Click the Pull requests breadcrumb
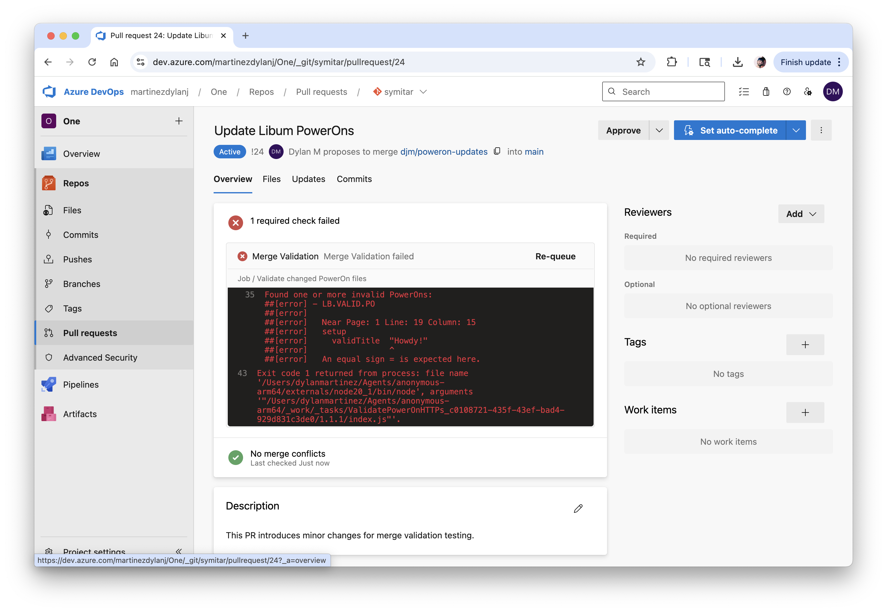Image resolution: width=887 pixels, height=612 pixels. pos(321,92)
